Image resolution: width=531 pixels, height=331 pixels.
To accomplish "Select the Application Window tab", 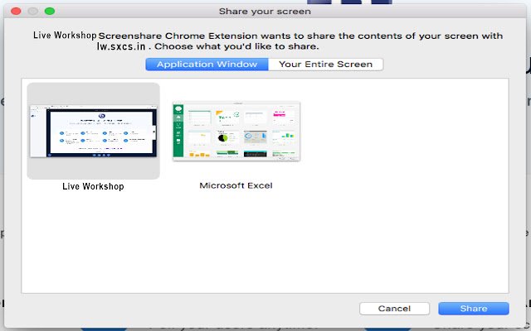I will point(207,65).
